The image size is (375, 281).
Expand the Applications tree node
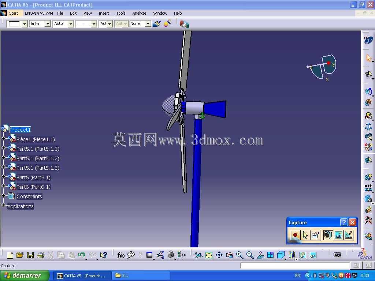point(3,205)
